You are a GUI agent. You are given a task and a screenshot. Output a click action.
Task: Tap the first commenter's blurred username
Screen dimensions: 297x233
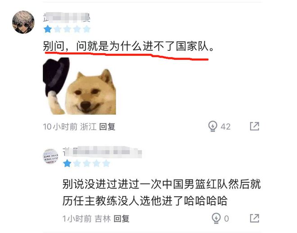pos(67,18)
